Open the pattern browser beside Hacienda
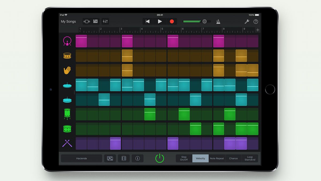 coord(110,158)
